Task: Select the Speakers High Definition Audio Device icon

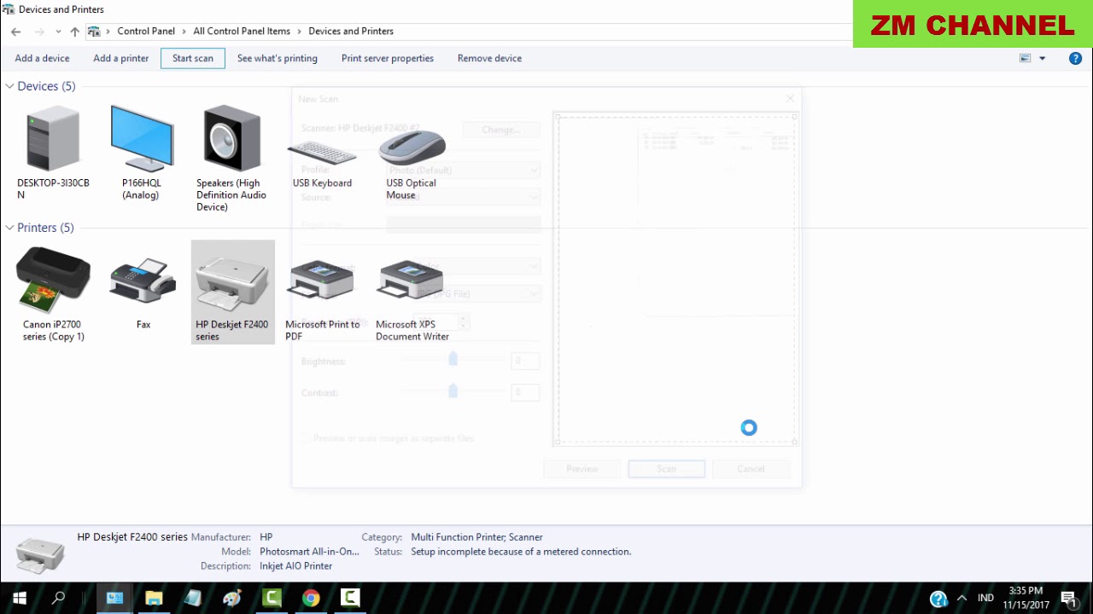Action: pos(231,138)
